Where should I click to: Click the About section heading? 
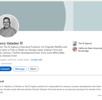(x=2, y=81)
